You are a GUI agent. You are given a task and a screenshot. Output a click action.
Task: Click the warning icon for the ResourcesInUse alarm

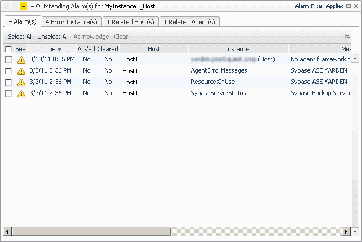(x=21, y=82)
